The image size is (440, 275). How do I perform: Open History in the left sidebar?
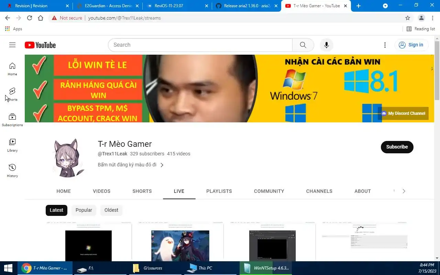click(x=12, y=171)
